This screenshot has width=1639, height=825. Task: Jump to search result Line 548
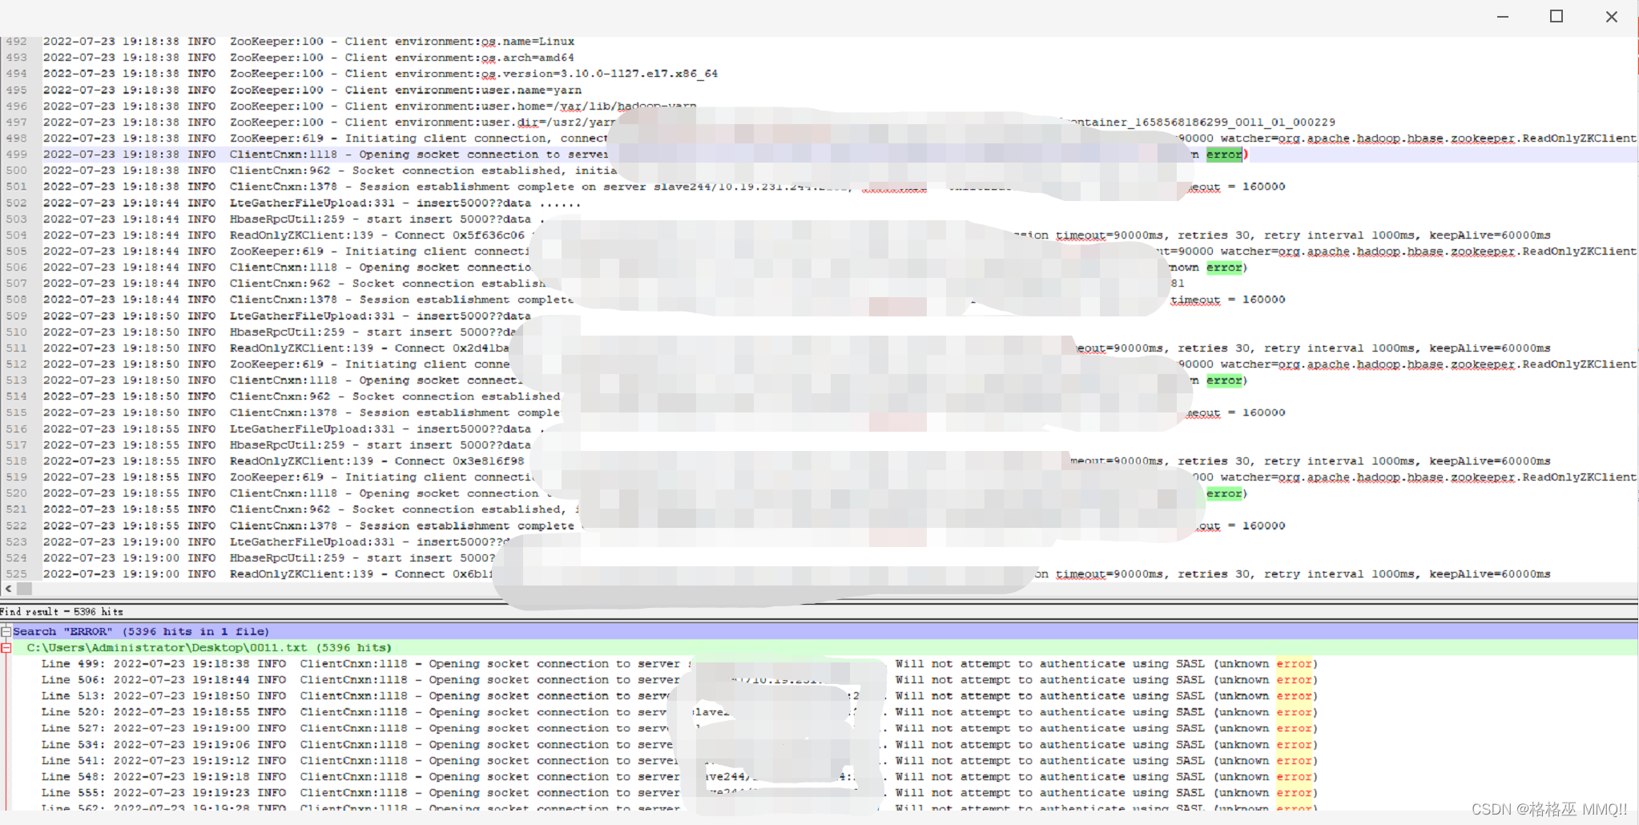coord(679,777)
